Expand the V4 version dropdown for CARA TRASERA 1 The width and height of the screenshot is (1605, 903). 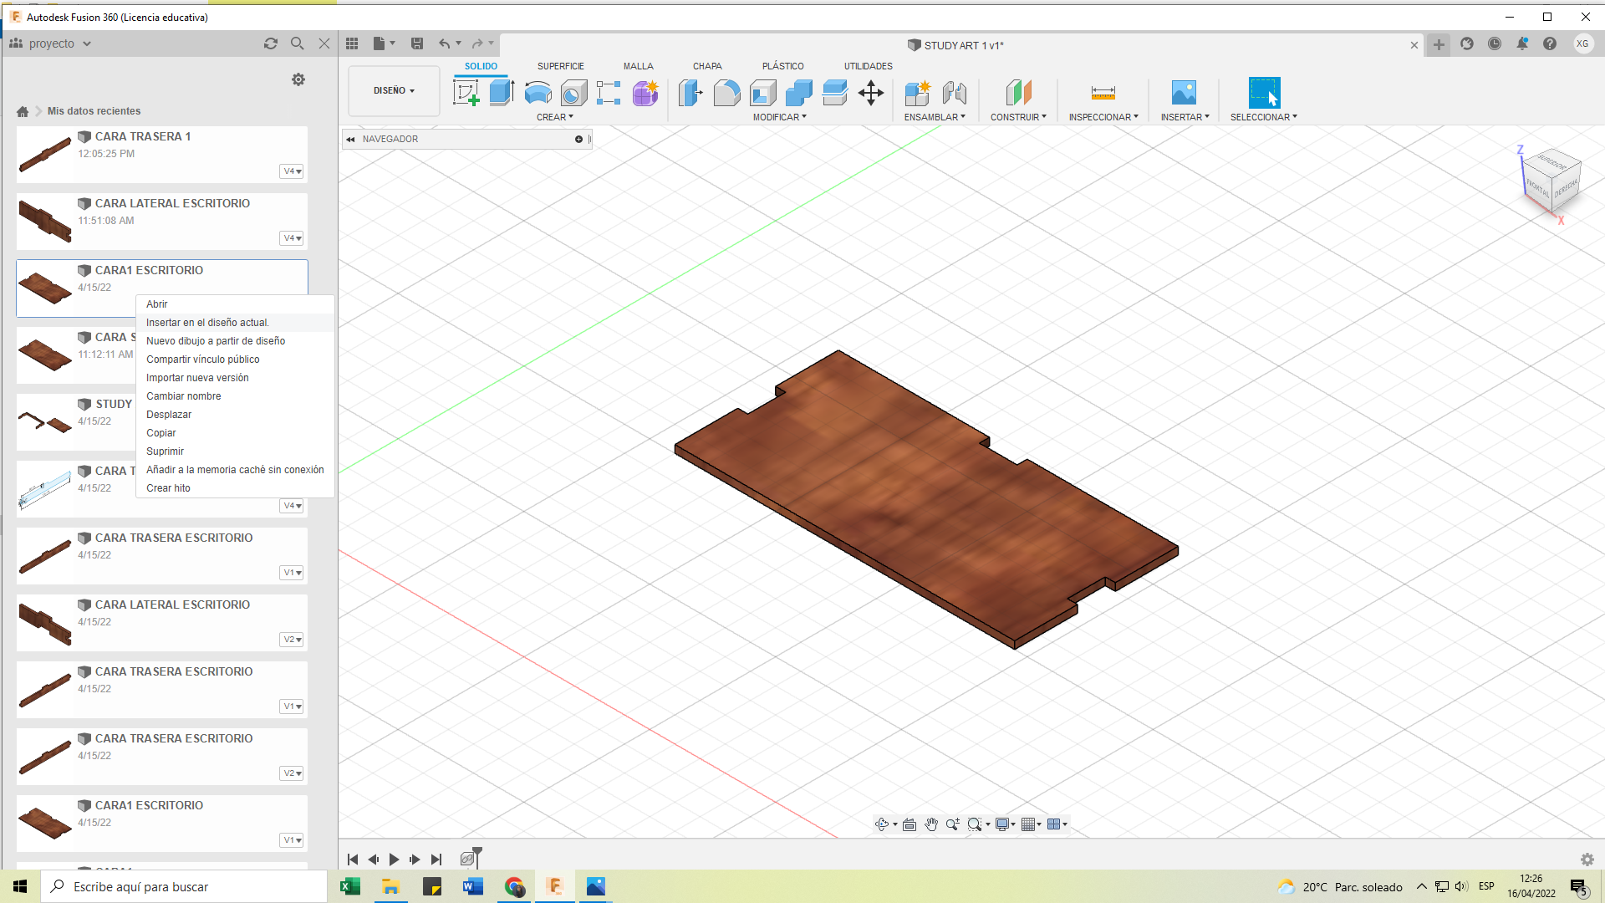pos(292,171)
